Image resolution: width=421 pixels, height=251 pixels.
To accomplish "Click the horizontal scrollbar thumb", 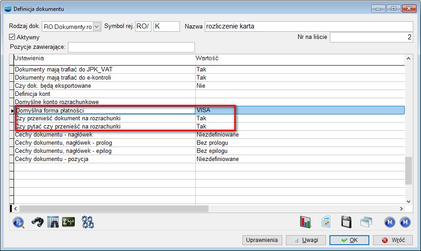I will tap(114, 208).
